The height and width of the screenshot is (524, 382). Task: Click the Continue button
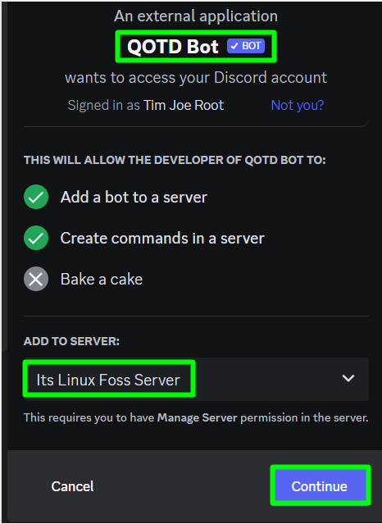pos(321,486)
